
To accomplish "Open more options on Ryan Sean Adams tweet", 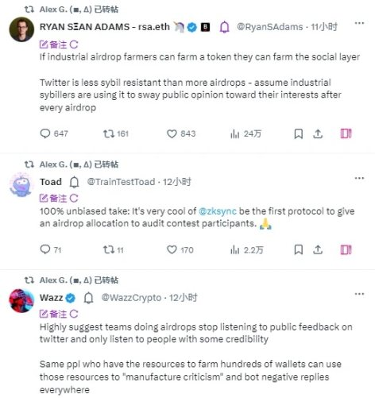I will point(359,23).
